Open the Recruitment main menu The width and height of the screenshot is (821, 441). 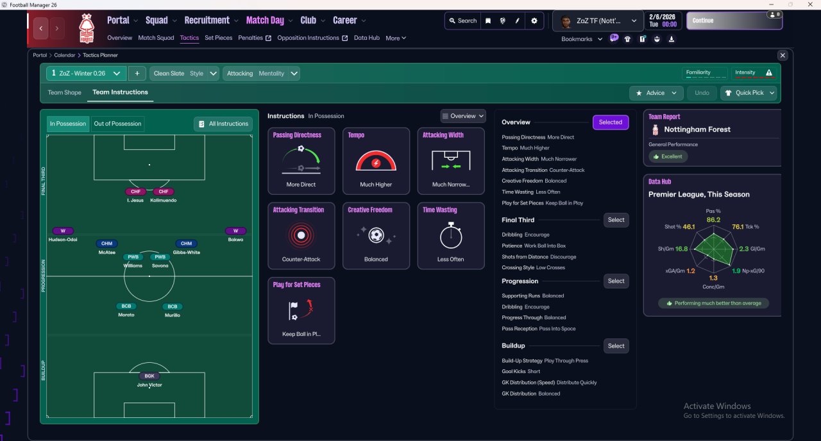pyautogui.click(x=211, y=21)
